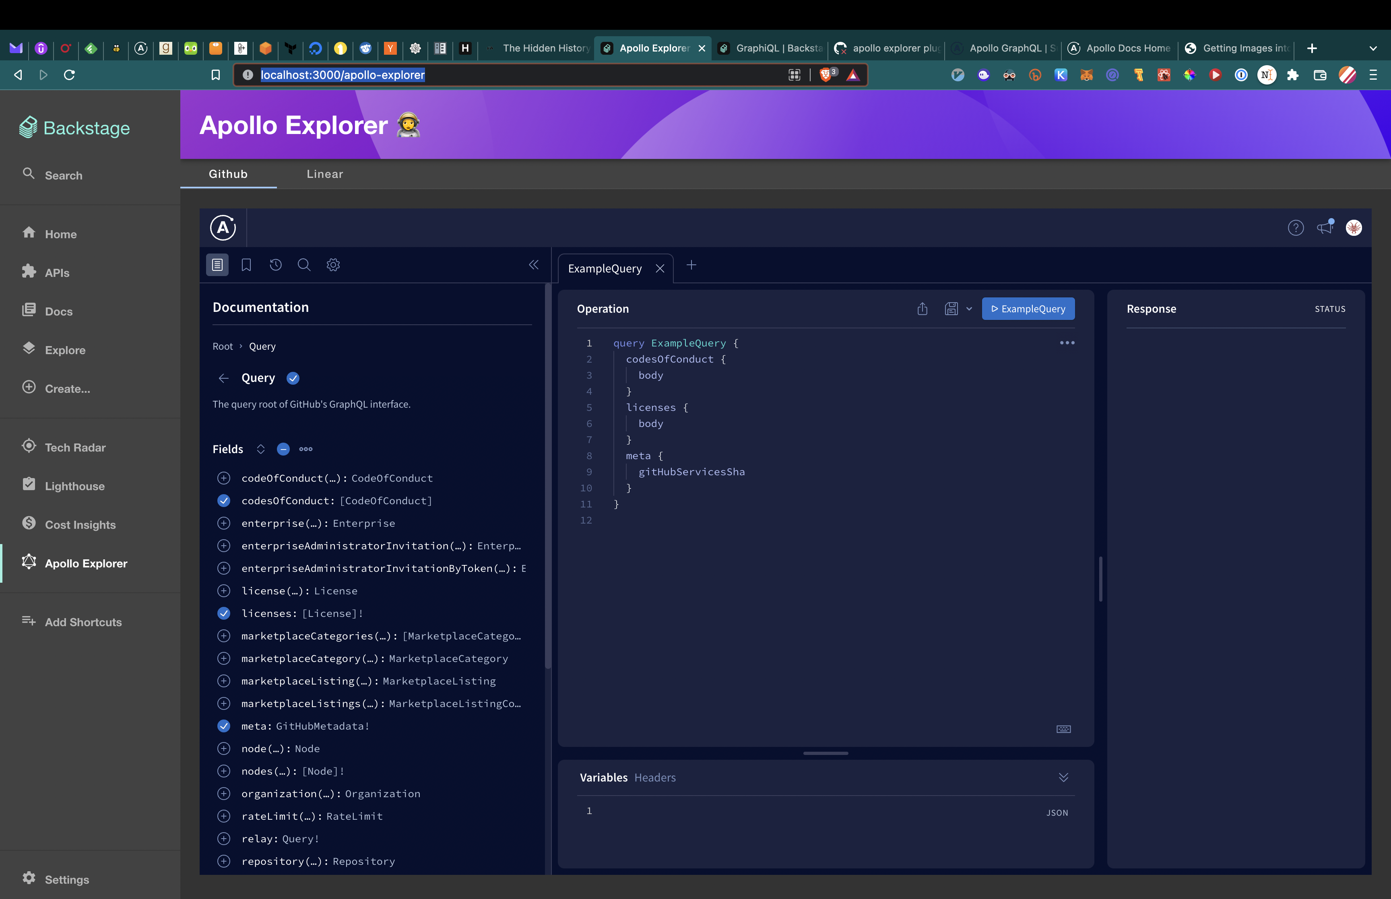Viewport: 1391px width, 899px height.
Task: Share the operation via share icon
Action: (x=922, y=309)
